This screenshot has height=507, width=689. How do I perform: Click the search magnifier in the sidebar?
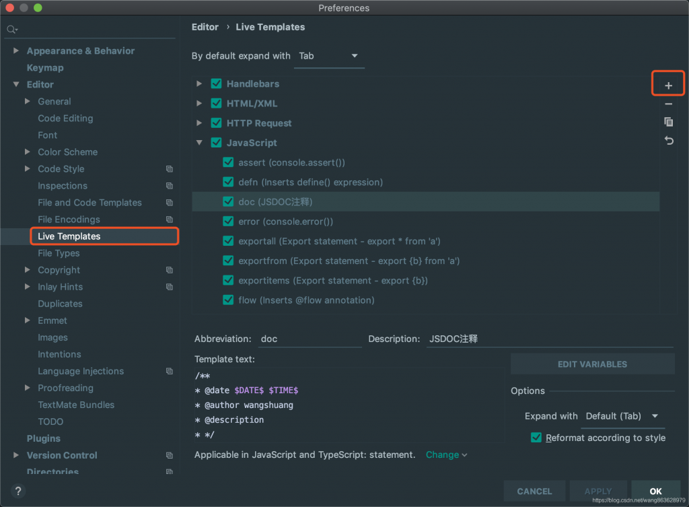coord(11,30)
